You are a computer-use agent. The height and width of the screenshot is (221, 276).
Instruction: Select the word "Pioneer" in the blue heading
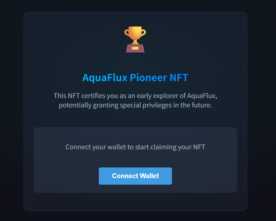pyautogui.click(x=148, y=78)
